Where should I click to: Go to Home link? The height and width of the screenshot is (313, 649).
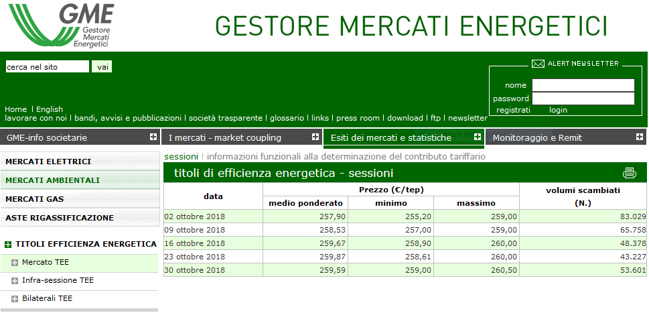coord(15,109)
